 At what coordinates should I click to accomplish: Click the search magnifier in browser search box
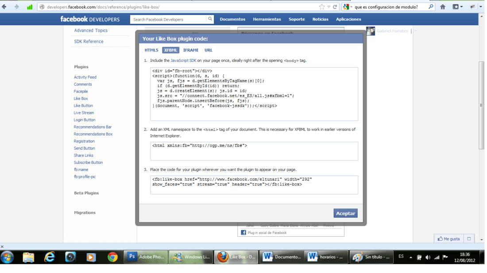[431, 7]
